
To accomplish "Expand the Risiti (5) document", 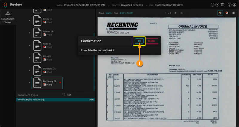I will click(x=30, y=45).
